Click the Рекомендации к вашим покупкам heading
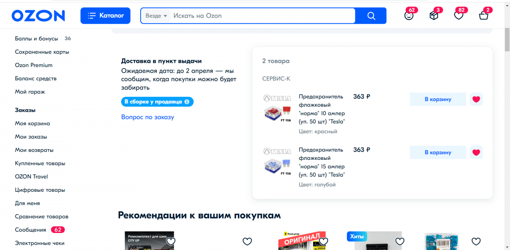Screen dimensions: 510x250 [x=199, y=216]
